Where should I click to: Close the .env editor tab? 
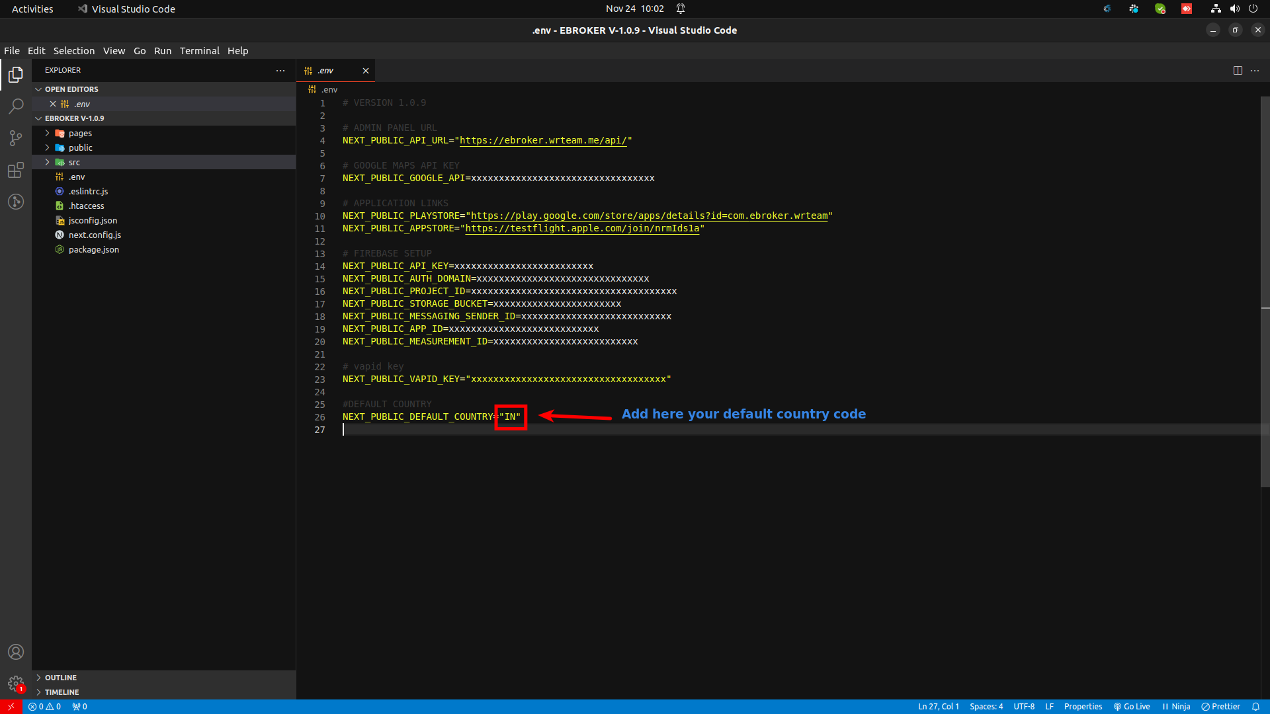[366, 71]
